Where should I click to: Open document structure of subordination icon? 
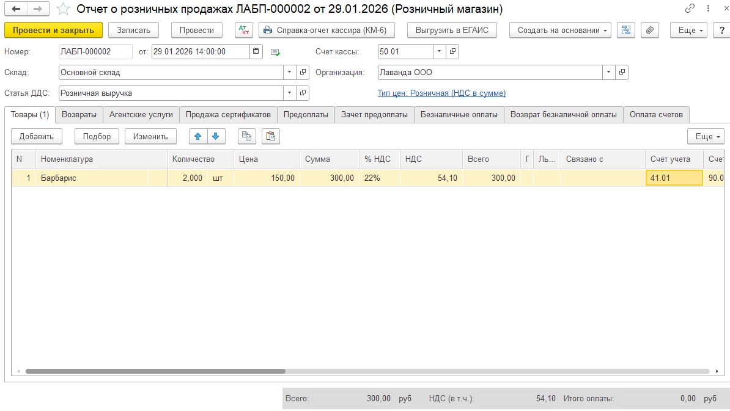click(625, 30)
